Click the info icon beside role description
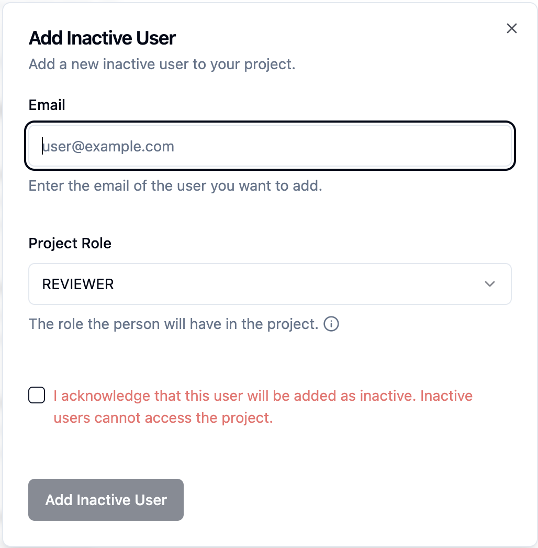The height and width of the screenshot is (548, 538). coord(331,324)
